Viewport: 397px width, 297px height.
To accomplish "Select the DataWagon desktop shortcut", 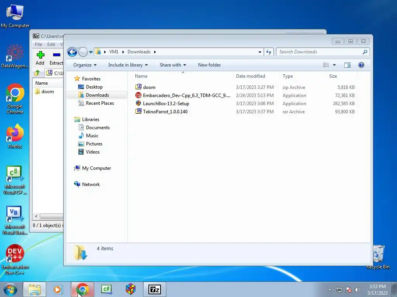I will pyautogui.click(x=15, y=56).
